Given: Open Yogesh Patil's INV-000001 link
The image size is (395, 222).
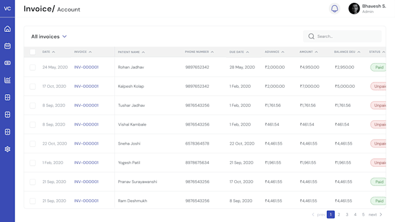Looking at the screenshot, I should click(86, 163).
